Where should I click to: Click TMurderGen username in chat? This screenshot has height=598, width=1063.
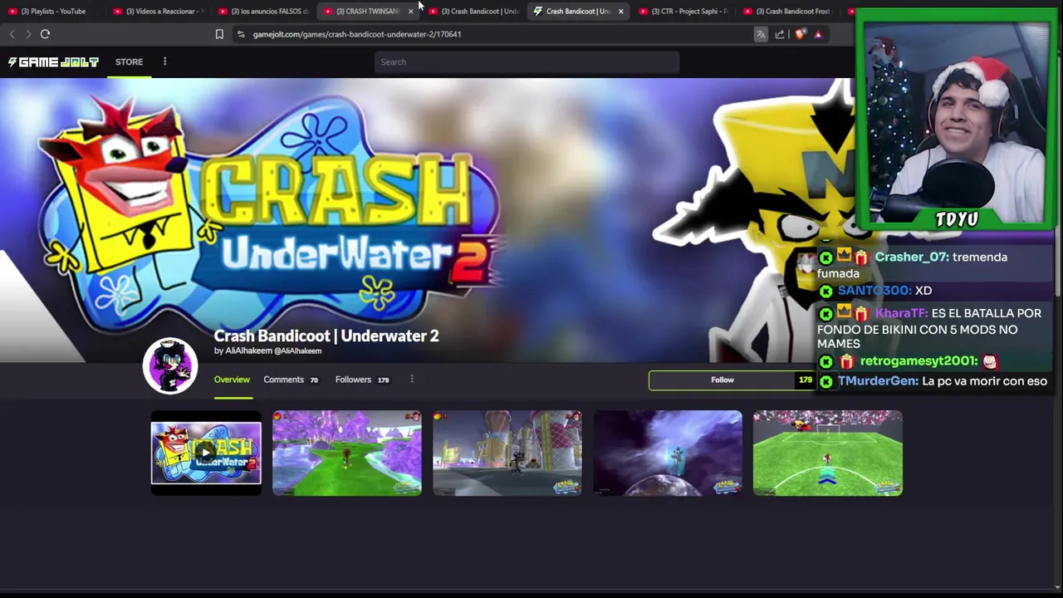coord(878,381)
